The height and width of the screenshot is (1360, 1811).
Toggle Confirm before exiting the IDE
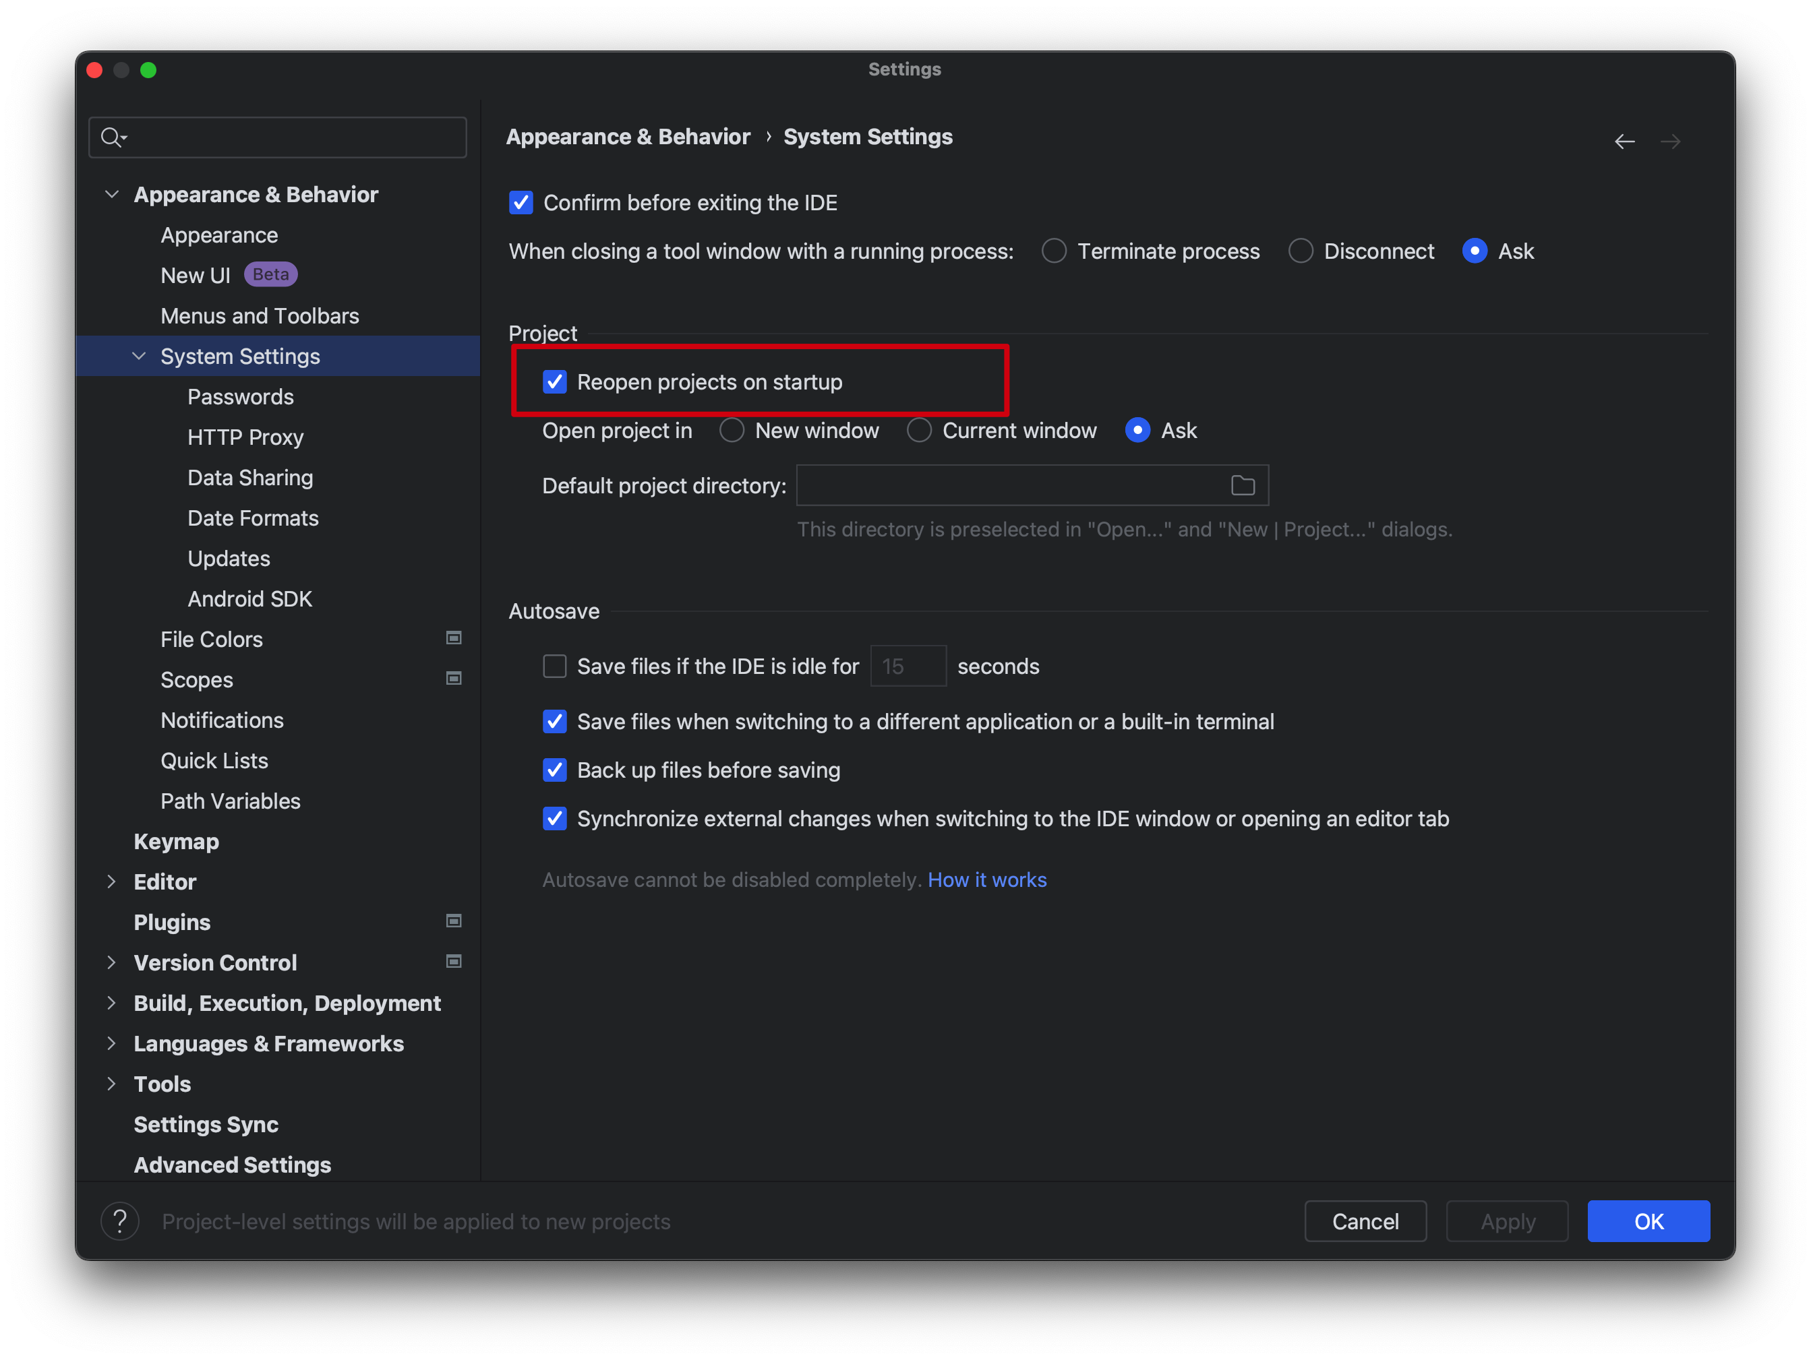click(x=522, y=202)
